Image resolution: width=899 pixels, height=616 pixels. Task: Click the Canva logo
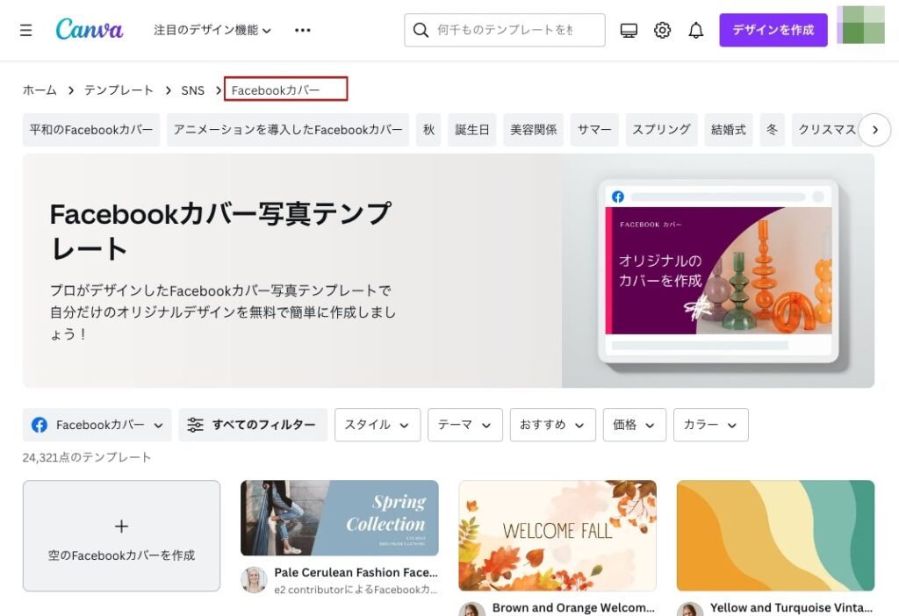(90, 30)
